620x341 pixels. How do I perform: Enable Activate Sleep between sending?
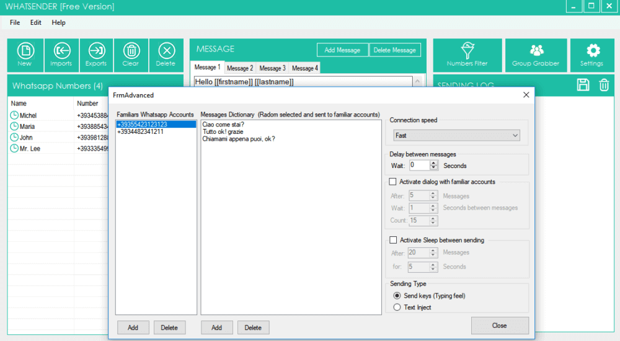click(393, 240)
